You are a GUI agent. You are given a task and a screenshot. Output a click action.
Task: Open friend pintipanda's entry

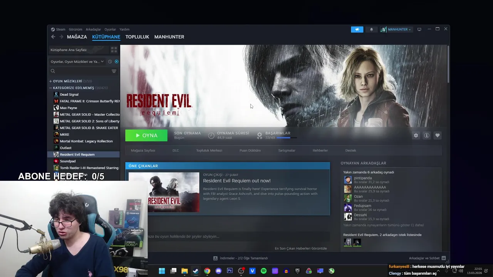tap(367, 180)
